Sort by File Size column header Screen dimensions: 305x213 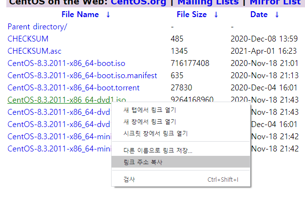(191, 15)
